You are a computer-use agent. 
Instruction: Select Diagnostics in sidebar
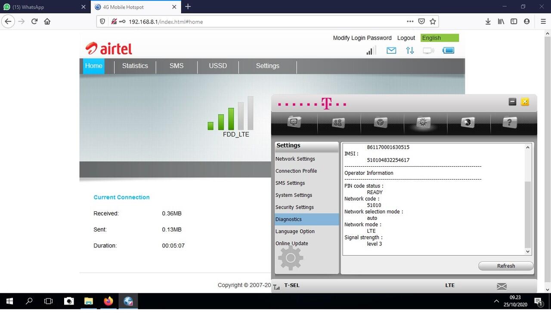point(306,219)
